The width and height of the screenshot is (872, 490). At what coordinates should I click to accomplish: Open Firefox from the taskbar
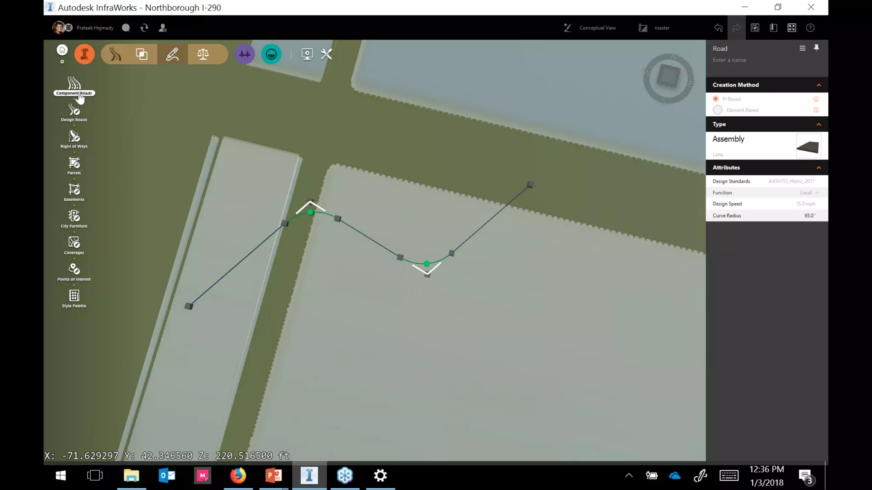[238, 476]
